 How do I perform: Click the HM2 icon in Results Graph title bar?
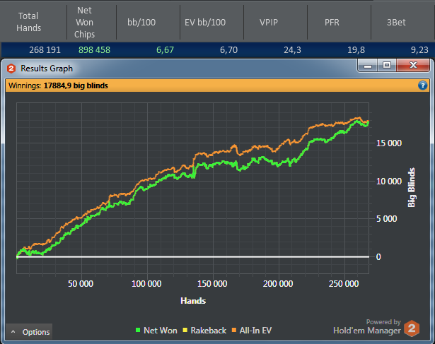coord(11,69)
